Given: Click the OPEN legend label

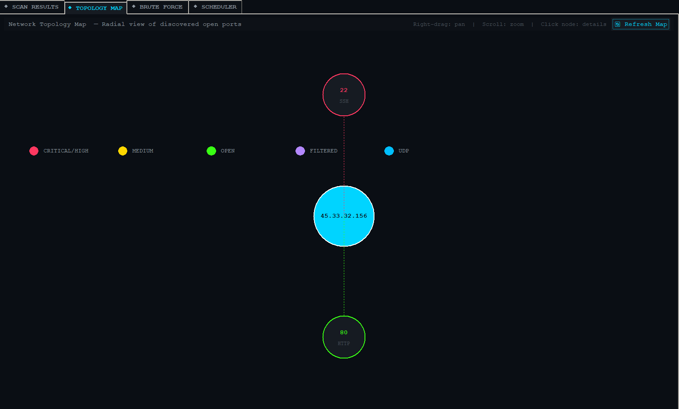Looking at the screenshot, I should [228, 151].
